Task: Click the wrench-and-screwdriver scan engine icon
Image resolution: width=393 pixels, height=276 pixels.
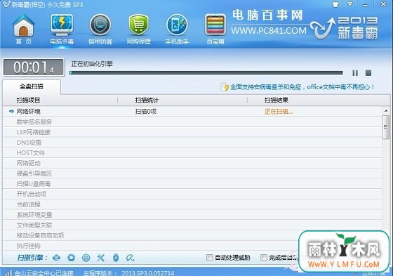Action: click(x=101, y=258)
